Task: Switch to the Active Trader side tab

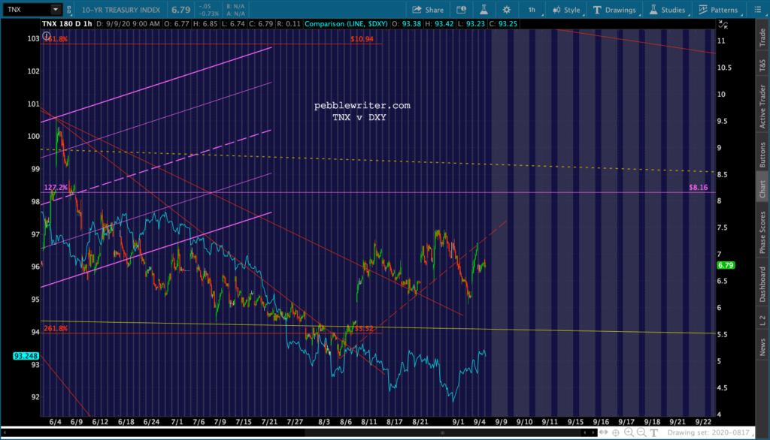Action: [x=762, y=107]
